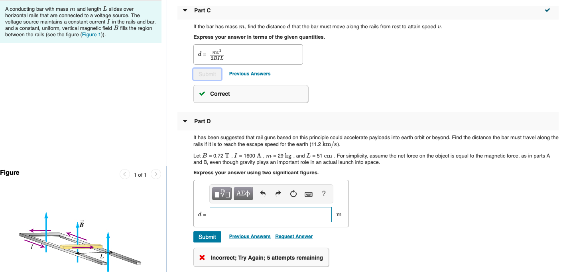565x272 pixels.
Task: Open equation editor help with the question mark icon
Action: pos(324,193)
